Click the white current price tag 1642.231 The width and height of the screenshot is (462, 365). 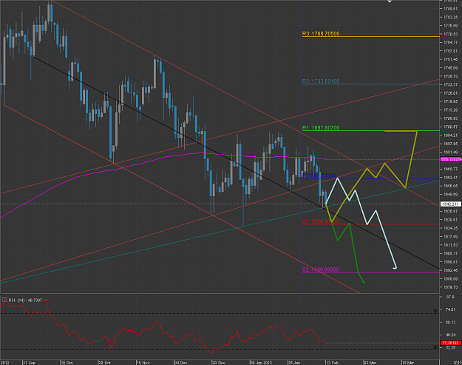click(450, 204)
